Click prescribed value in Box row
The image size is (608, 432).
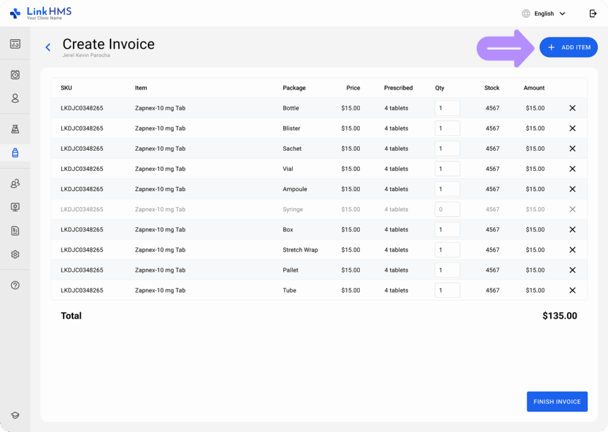(396, 230)
